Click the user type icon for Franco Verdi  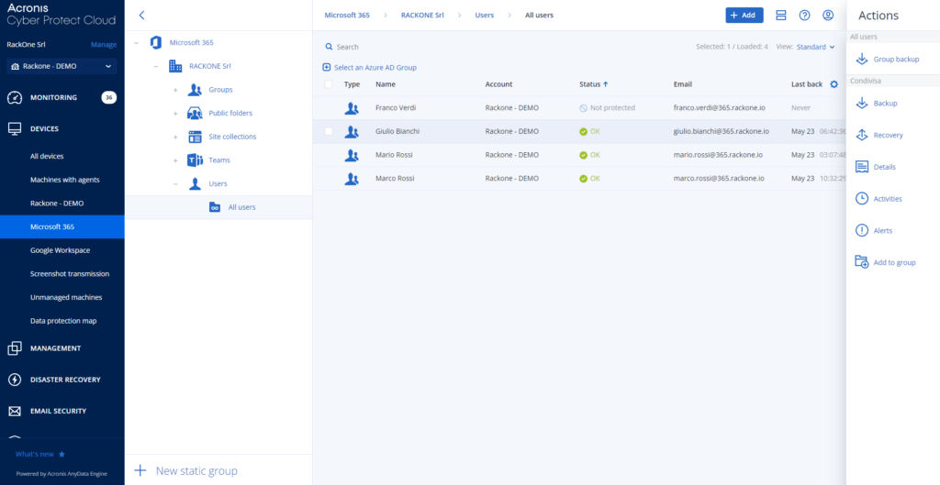click(352, 108)
